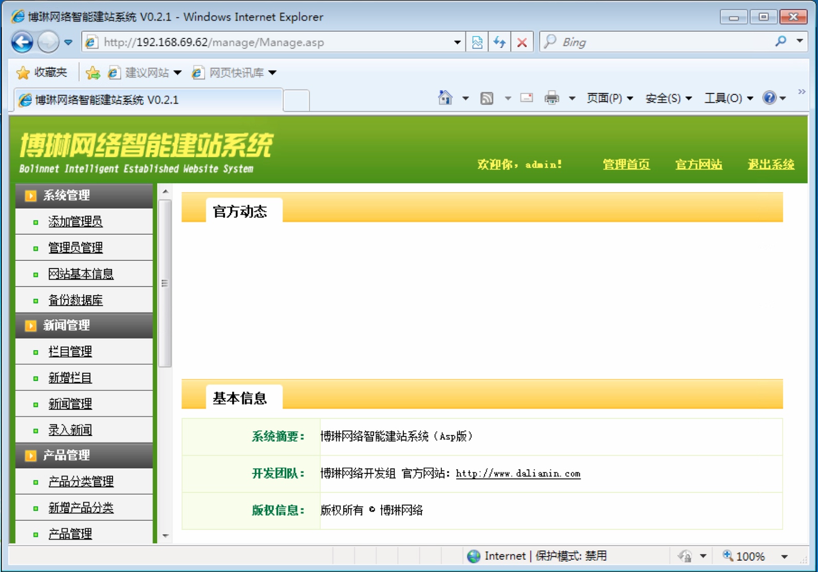Click the browser Forward arrow button
818x572 pixels.
tap(48, 42)
